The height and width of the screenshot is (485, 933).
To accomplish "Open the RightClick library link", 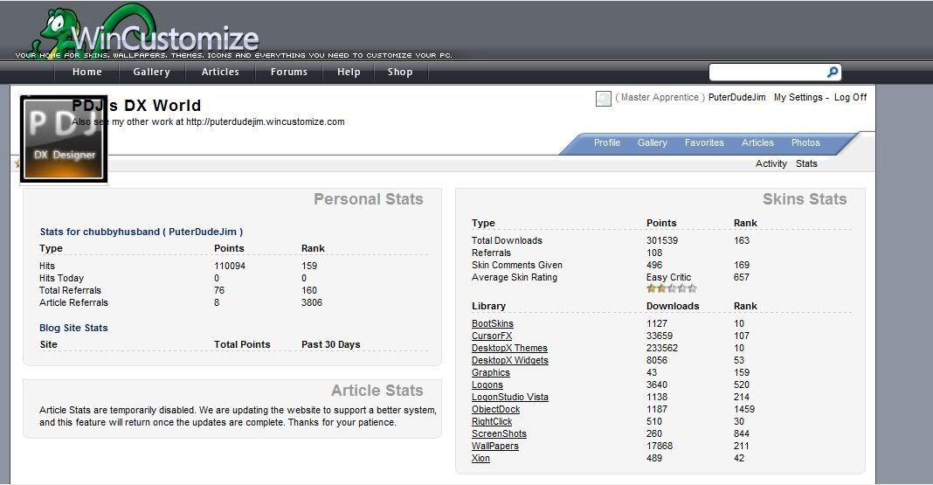I will [492, 421].
